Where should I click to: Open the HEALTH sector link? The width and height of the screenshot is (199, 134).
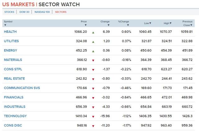pyautogui.click(x=10, y=32)
